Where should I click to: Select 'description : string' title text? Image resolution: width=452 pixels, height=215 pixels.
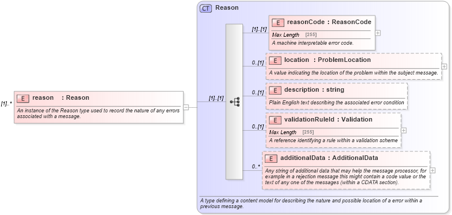coord(314,89)
